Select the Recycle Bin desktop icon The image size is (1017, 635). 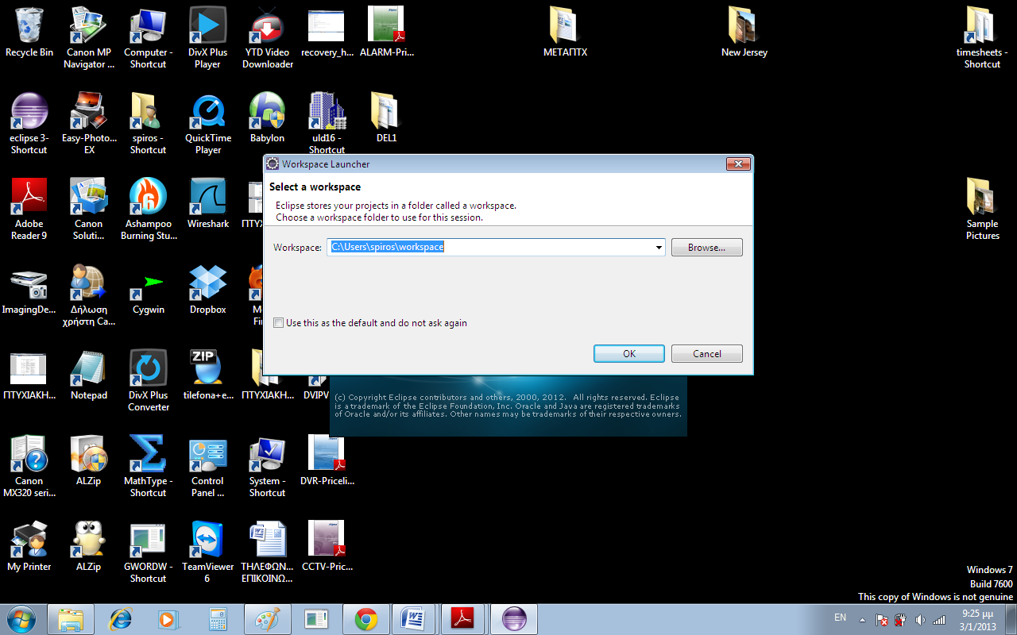(x=29, y=33)
